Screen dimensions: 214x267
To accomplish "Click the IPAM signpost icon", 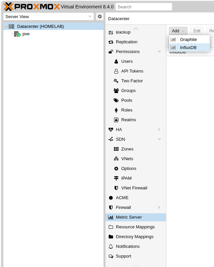I will (x=116, y=178).
